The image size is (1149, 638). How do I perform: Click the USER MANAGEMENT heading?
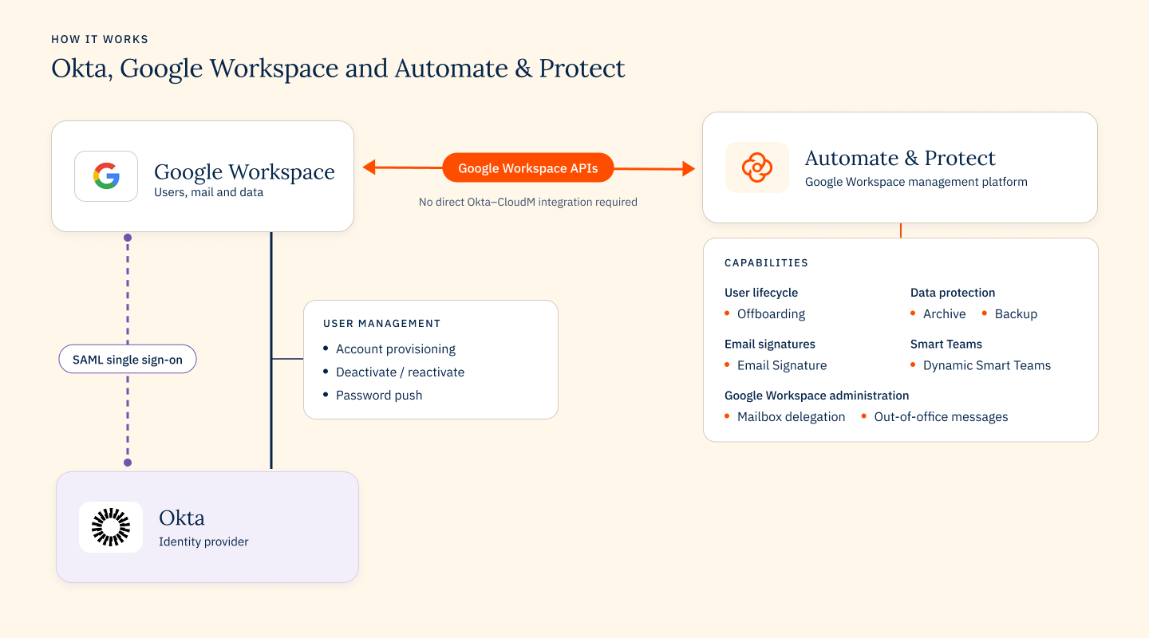(382, 324)
